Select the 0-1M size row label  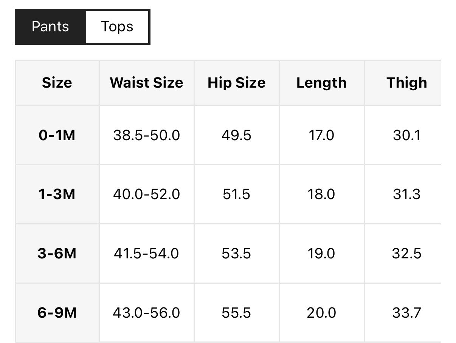click(57, 135)
